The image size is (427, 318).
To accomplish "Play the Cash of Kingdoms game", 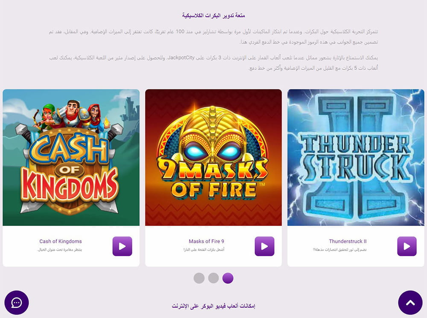I will pyautogui.click(x=122, y=246).
